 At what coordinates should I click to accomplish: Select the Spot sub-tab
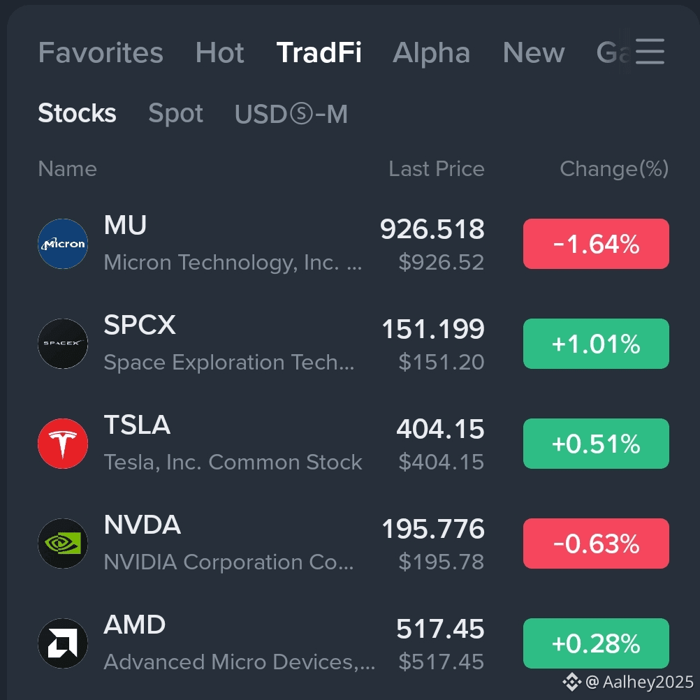click(x=176, y=113)
